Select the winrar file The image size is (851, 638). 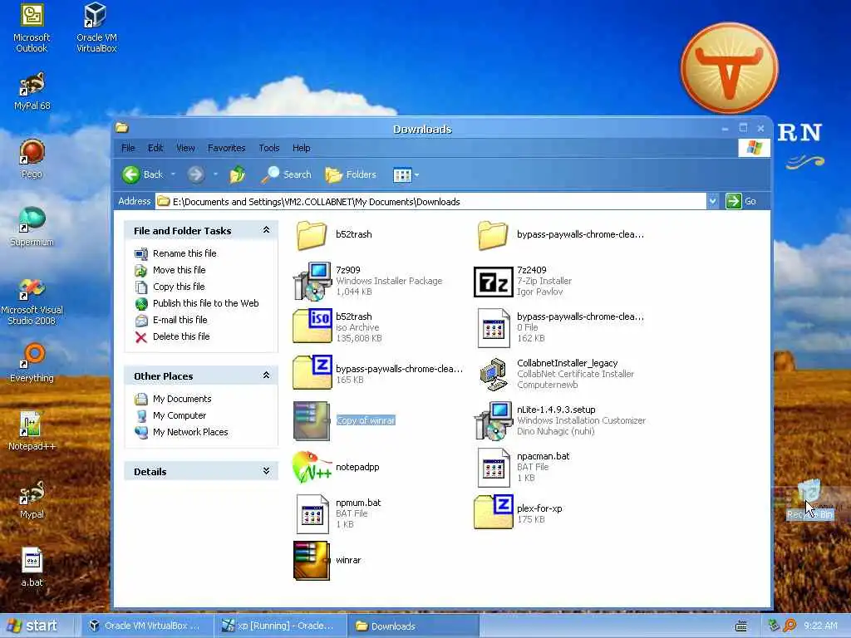[327, 560]
